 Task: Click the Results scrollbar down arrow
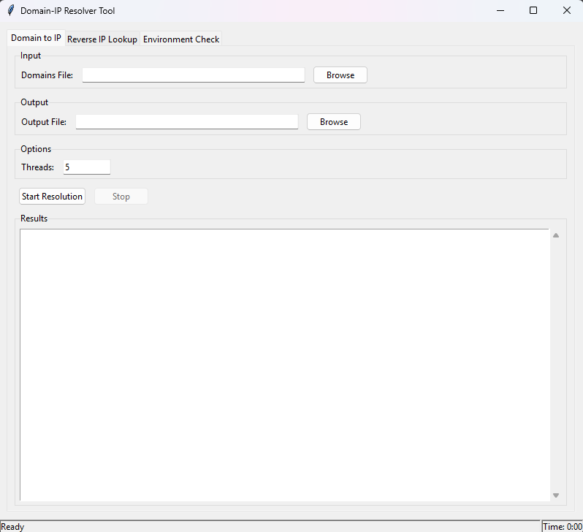click(556, 495)
